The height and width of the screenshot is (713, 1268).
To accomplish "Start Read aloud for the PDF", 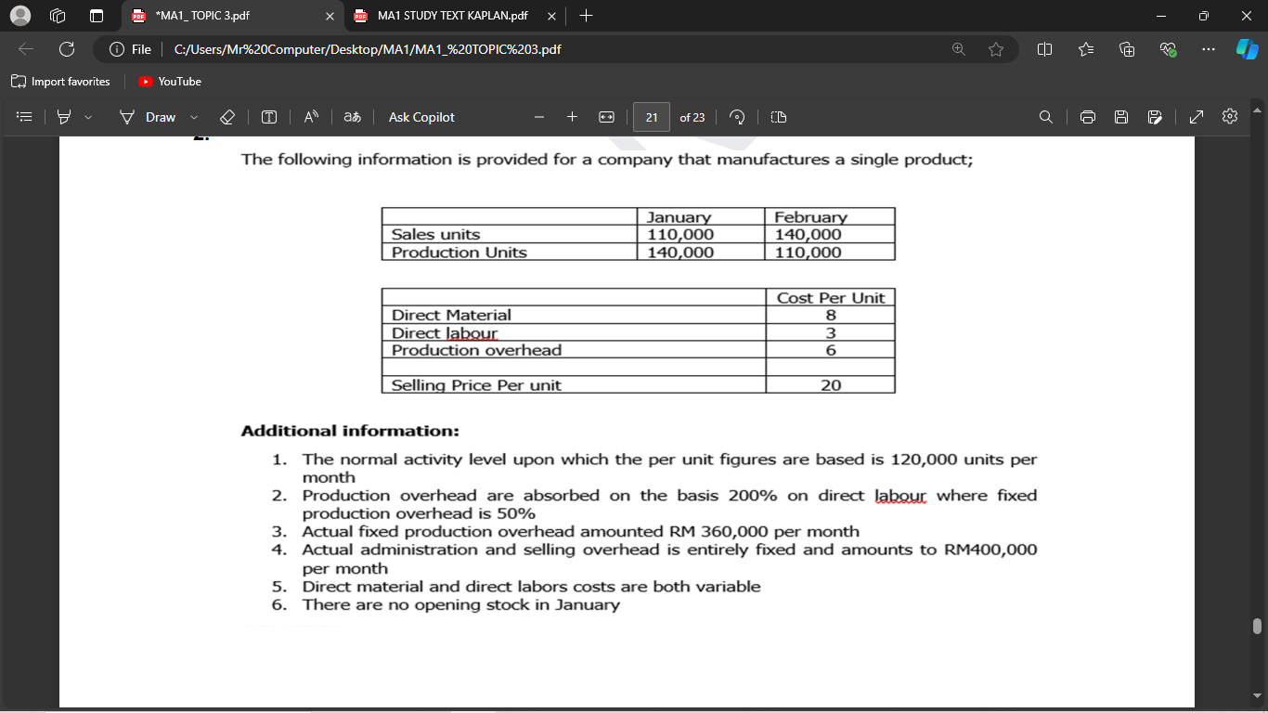I will point(312,117).
